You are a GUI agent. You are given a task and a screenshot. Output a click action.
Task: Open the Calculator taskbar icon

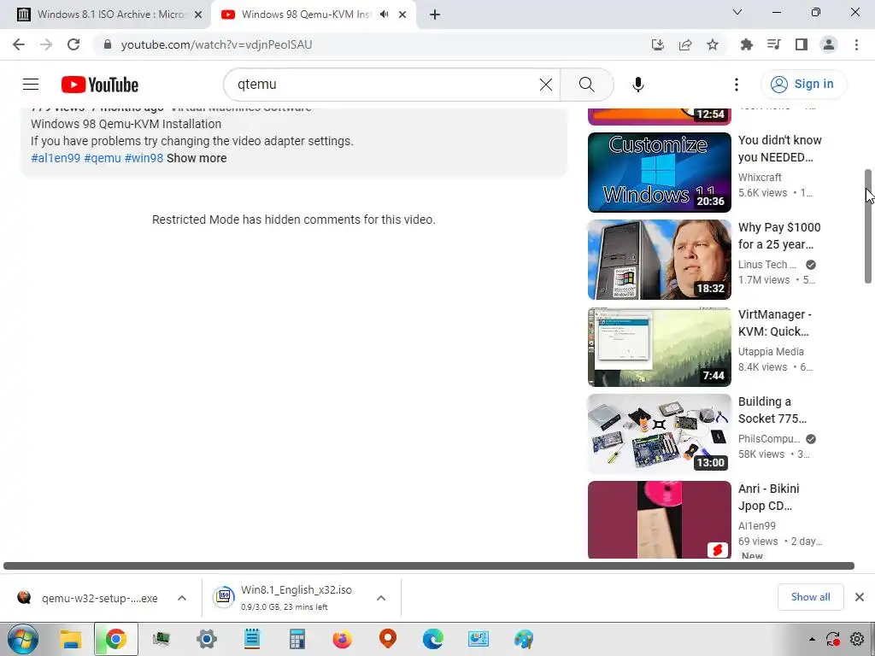(297, 639)
